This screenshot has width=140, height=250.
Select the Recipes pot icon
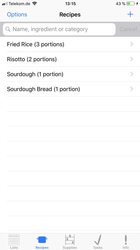(x=42, y=240)
